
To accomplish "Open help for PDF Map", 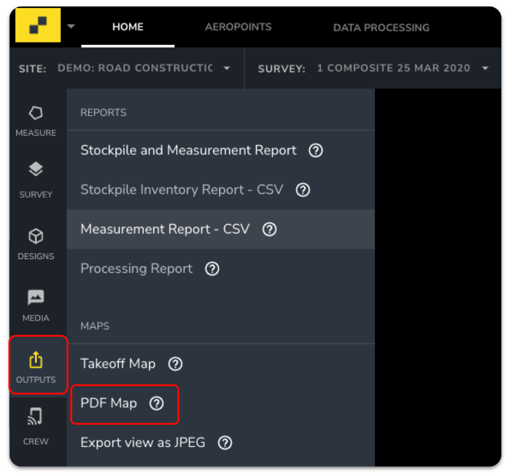I will click(156, 404).
